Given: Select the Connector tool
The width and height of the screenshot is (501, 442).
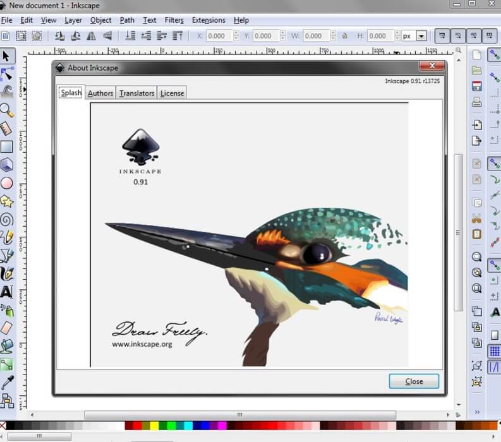Looking at the screenshot, I should 6,401.
